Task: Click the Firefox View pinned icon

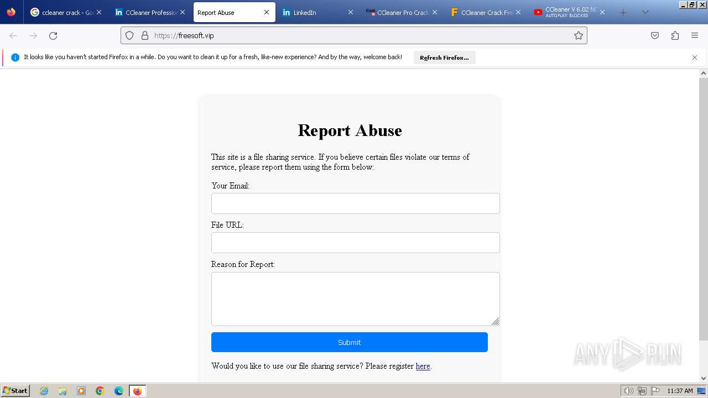Action: (11, 12)
